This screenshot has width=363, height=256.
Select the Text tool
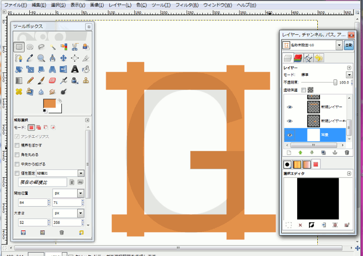[x=75, y=70]
